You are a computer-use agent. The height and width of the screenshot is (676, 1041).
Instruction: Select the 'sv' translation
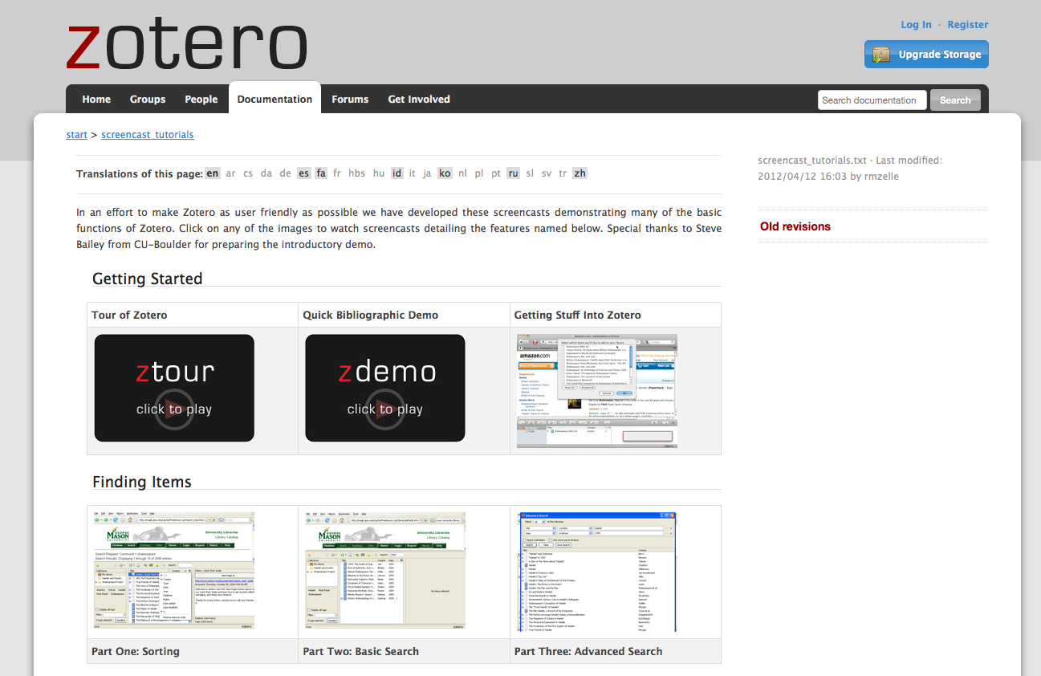pos(547,173)
